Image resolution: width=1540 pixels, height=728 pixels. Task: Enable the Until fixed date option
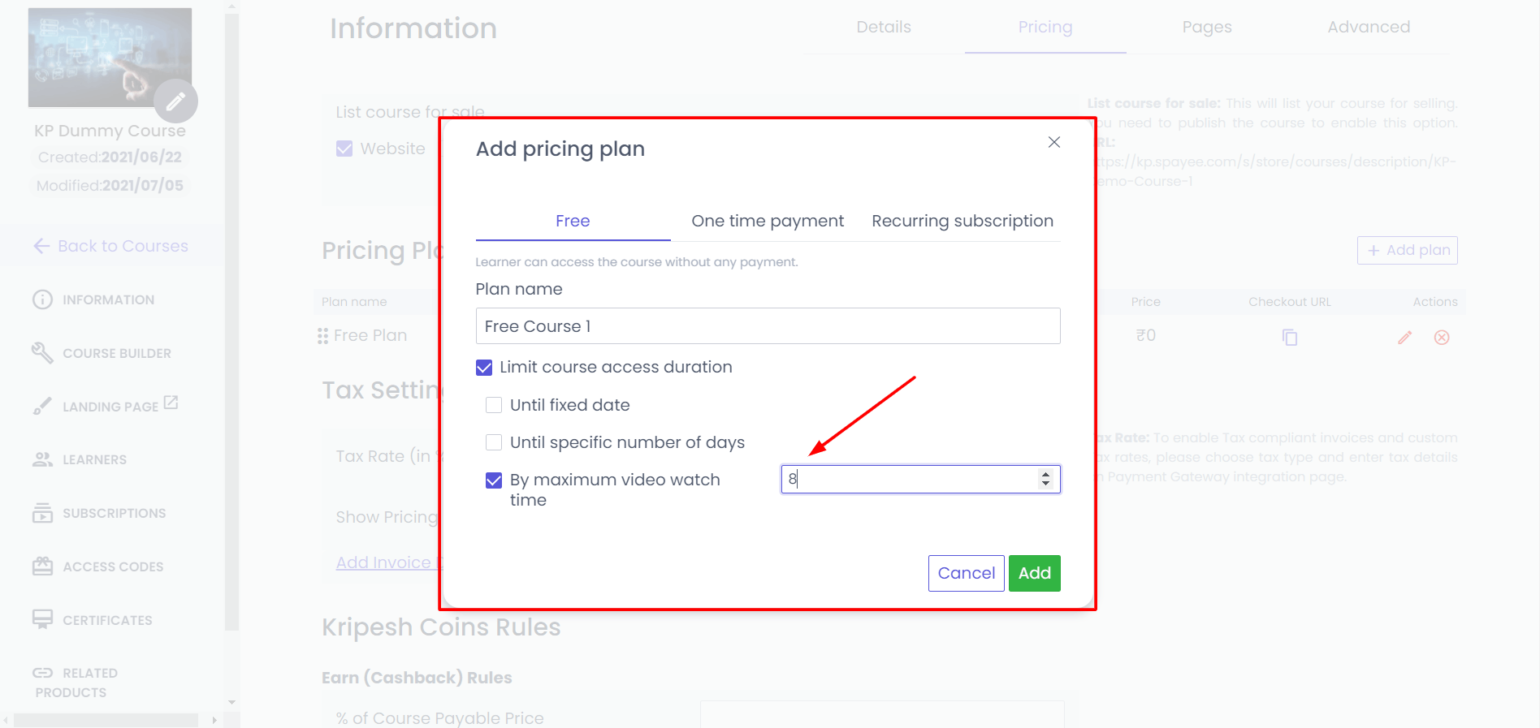tap(494, 405)
